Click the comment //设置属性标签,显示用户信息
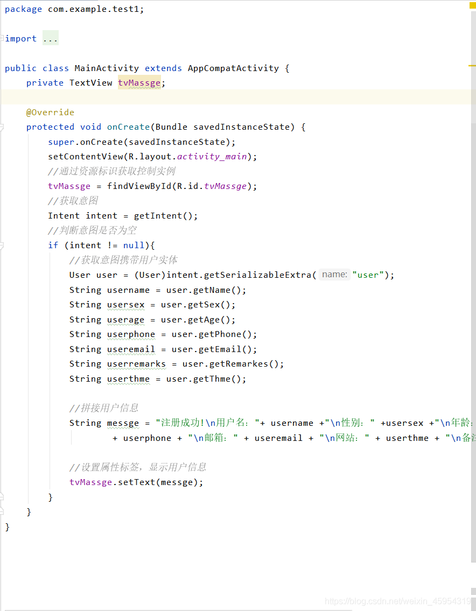 coord(138,467)
